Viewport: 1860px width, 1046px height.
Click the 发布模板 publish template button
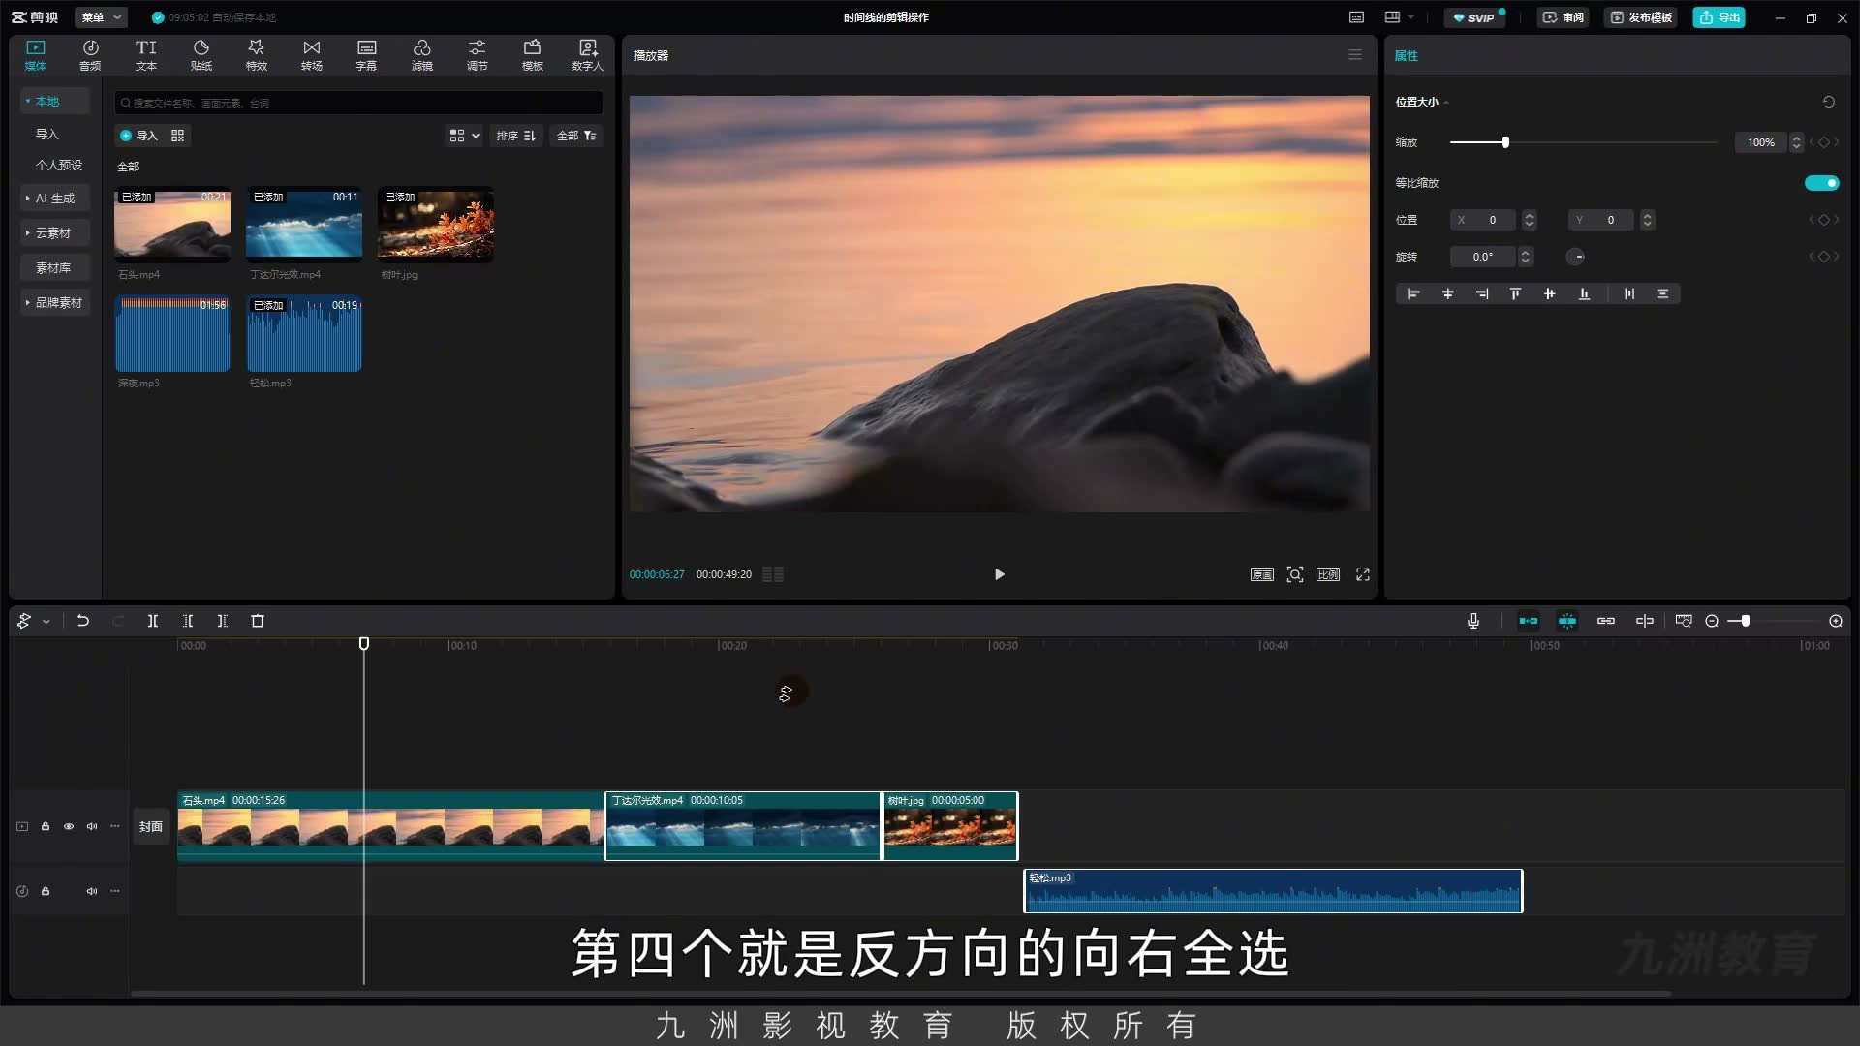click(x=1641, y=17)
